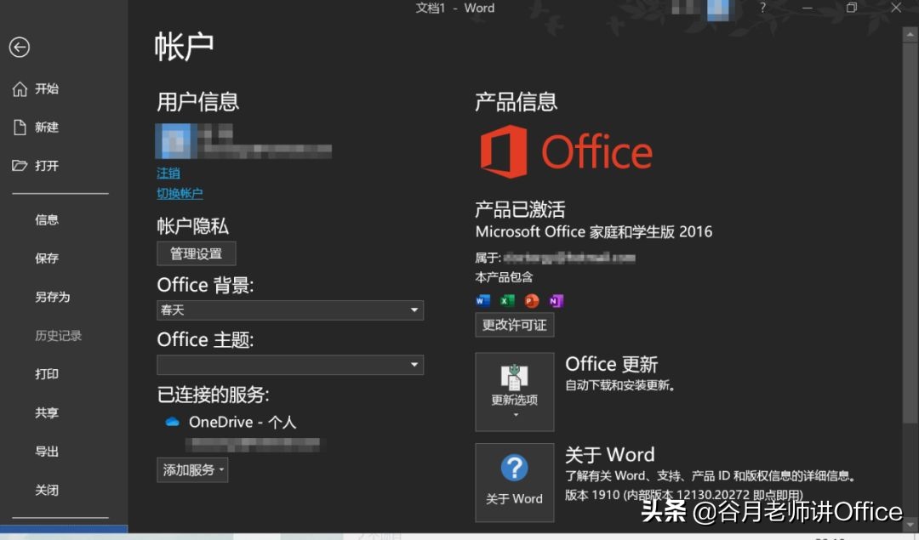Choose 保存 in the sidebar
Screen dimensions: 919x540
46,259
